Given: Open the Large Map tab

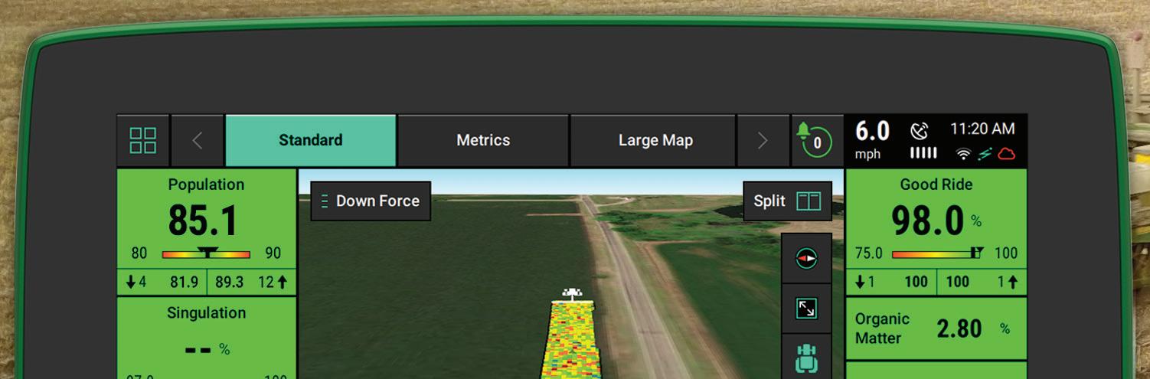Looking at the screenshot, I should [655, 141].
